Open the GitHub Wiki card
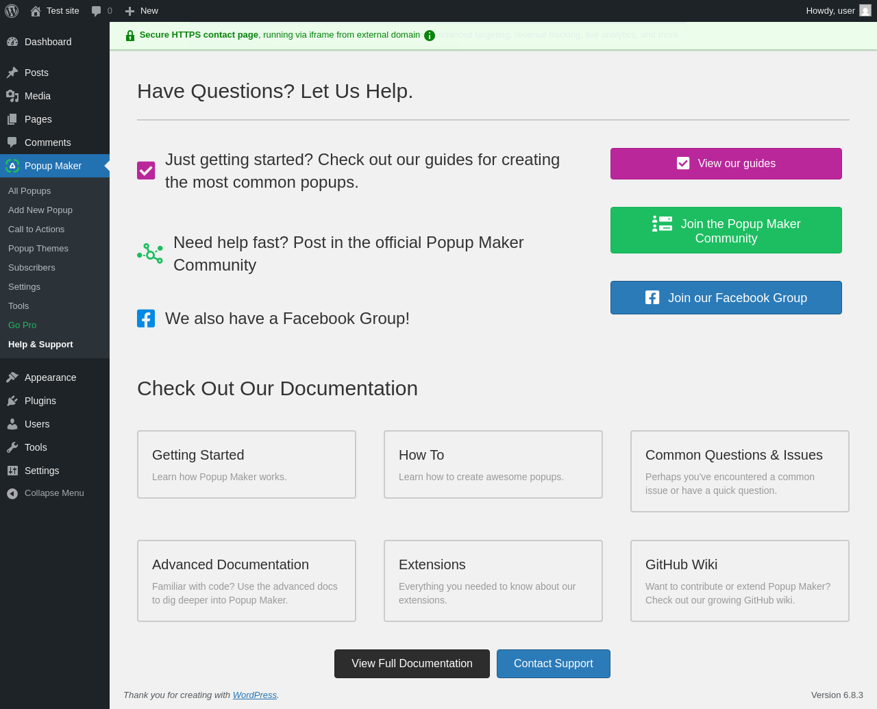The height and width of the screenshot is (709, 877). click(x=740, y=581)
